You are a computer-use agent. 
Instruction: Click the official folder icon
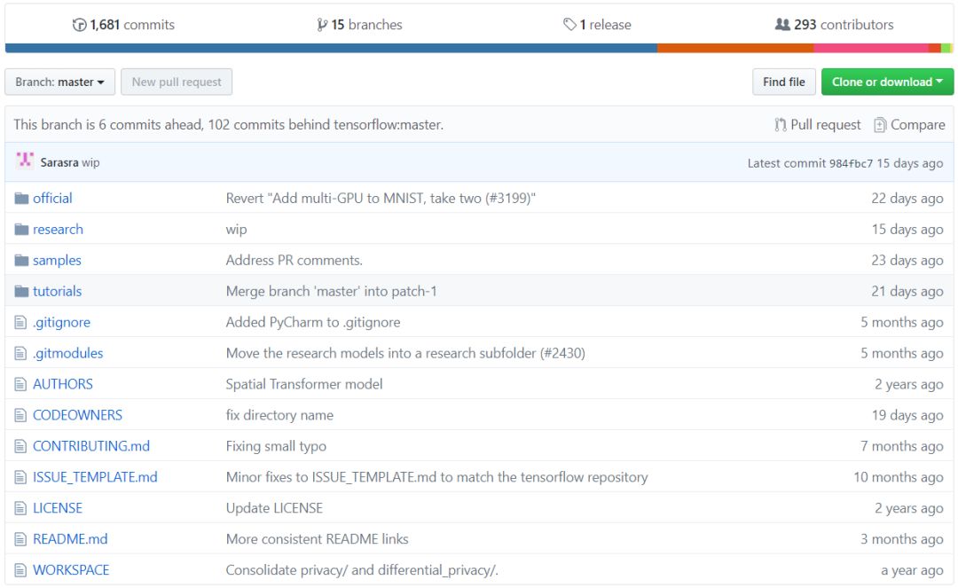(21, 199)
